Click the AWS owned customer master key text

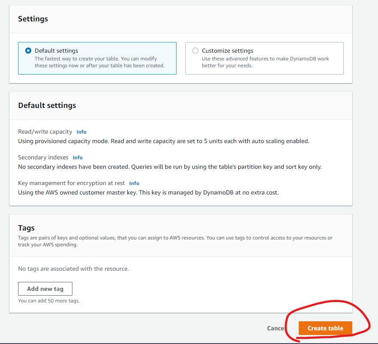pyautogui.click(x=148, y=192)
